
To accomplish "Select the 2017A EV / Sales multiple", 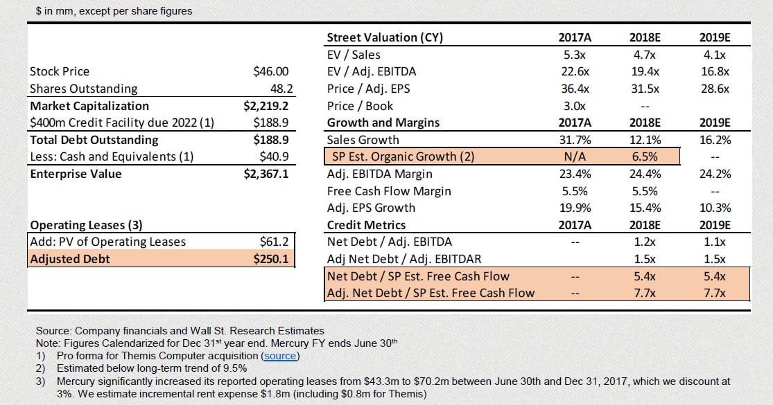I will (x=575, y=55).
